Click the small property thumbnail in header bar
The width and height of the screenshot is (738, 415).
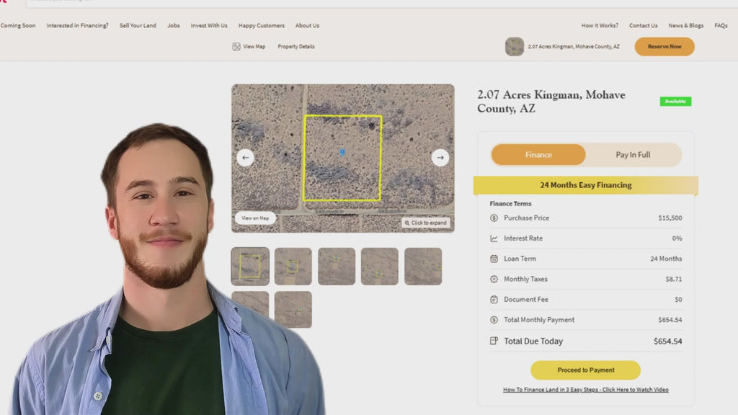(514, 47)
